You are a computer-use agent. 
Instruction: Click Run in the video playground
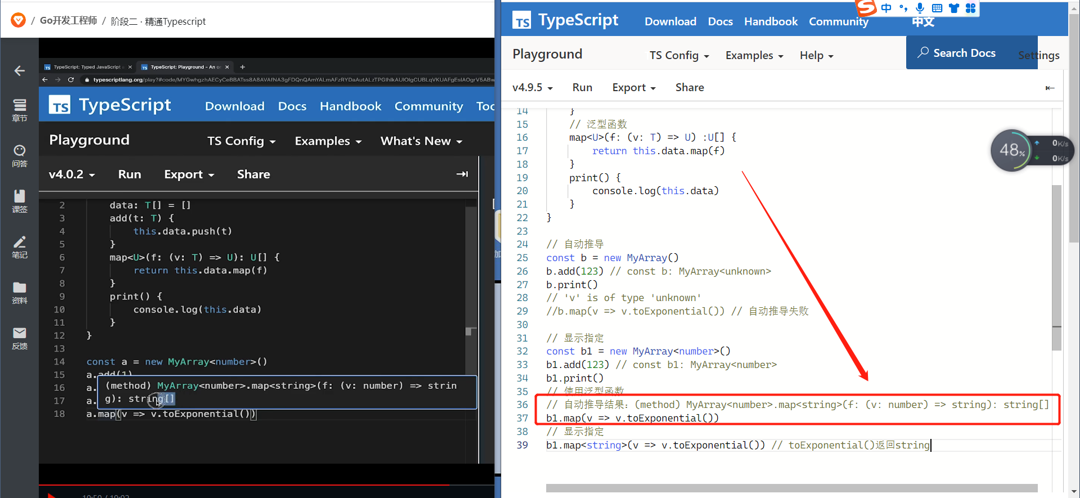tap(129, 174)
